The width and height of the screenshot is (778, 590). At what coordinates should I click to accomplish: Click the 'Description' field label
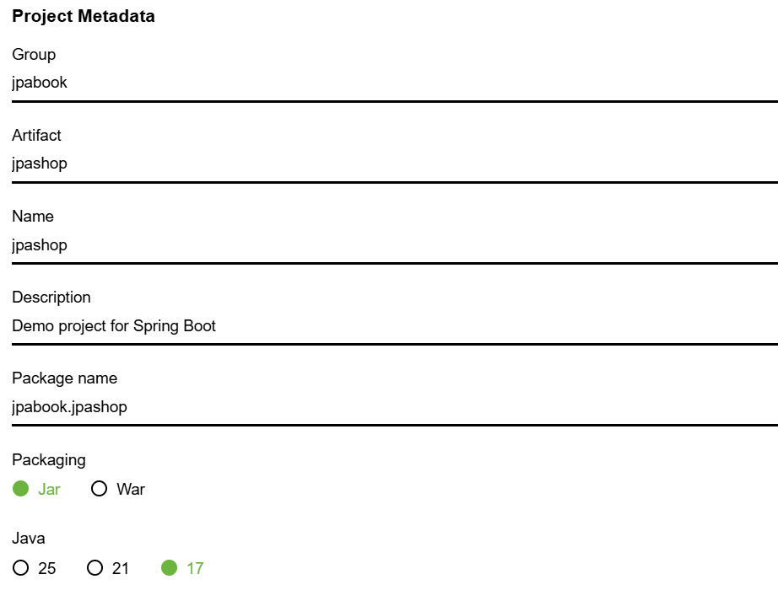tap(51, 298)
